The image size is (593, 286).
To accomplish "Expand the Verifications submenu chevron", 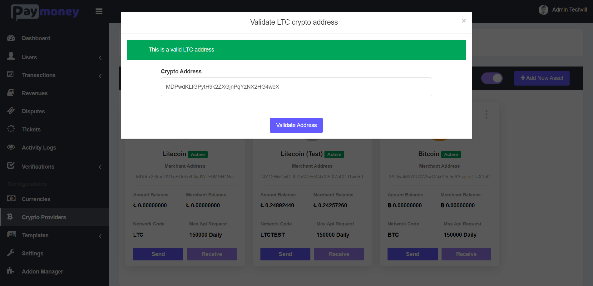I will click(x=100, y=167).
